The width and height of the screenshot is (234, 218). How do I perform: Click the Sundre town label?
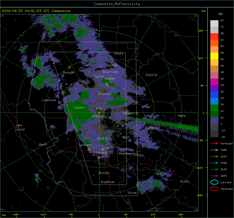[x=79, y=107]
